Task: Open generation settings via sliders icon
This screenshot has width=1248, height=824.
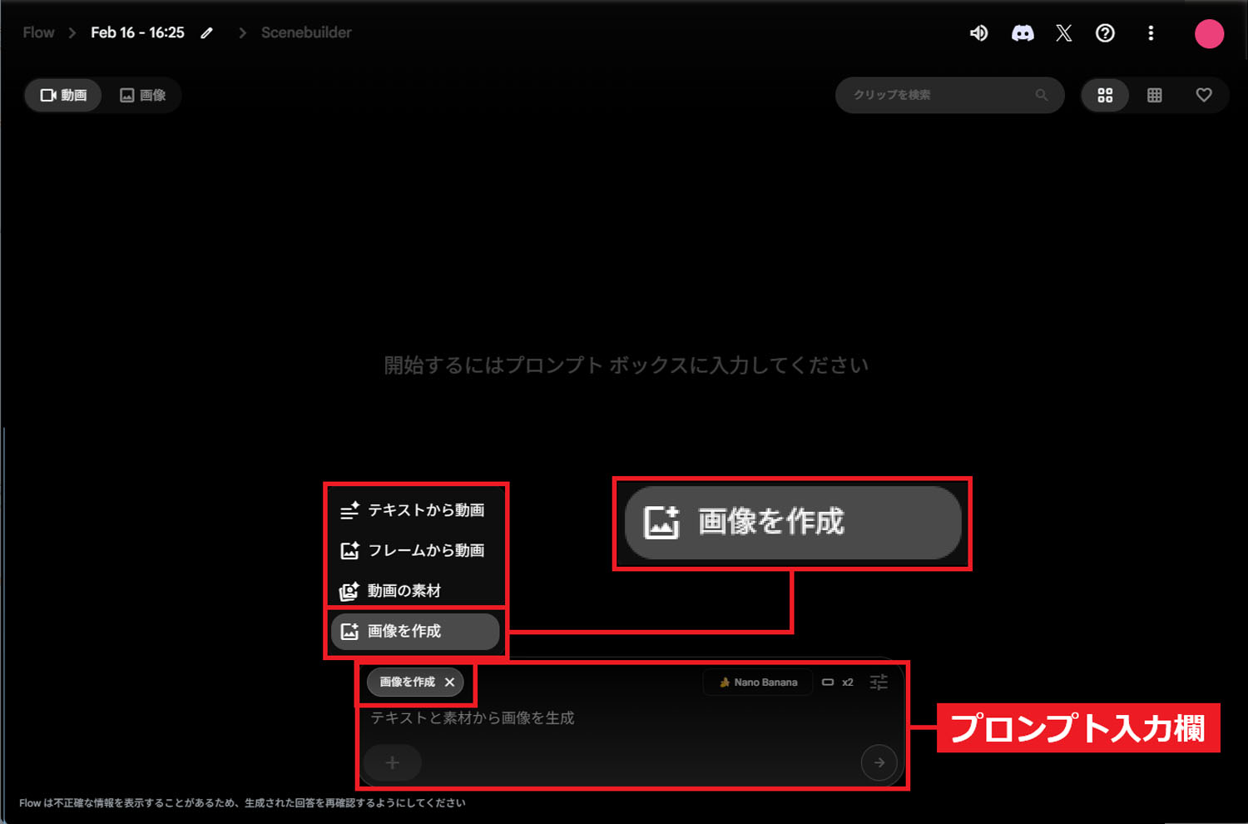Action: point(879,682)
